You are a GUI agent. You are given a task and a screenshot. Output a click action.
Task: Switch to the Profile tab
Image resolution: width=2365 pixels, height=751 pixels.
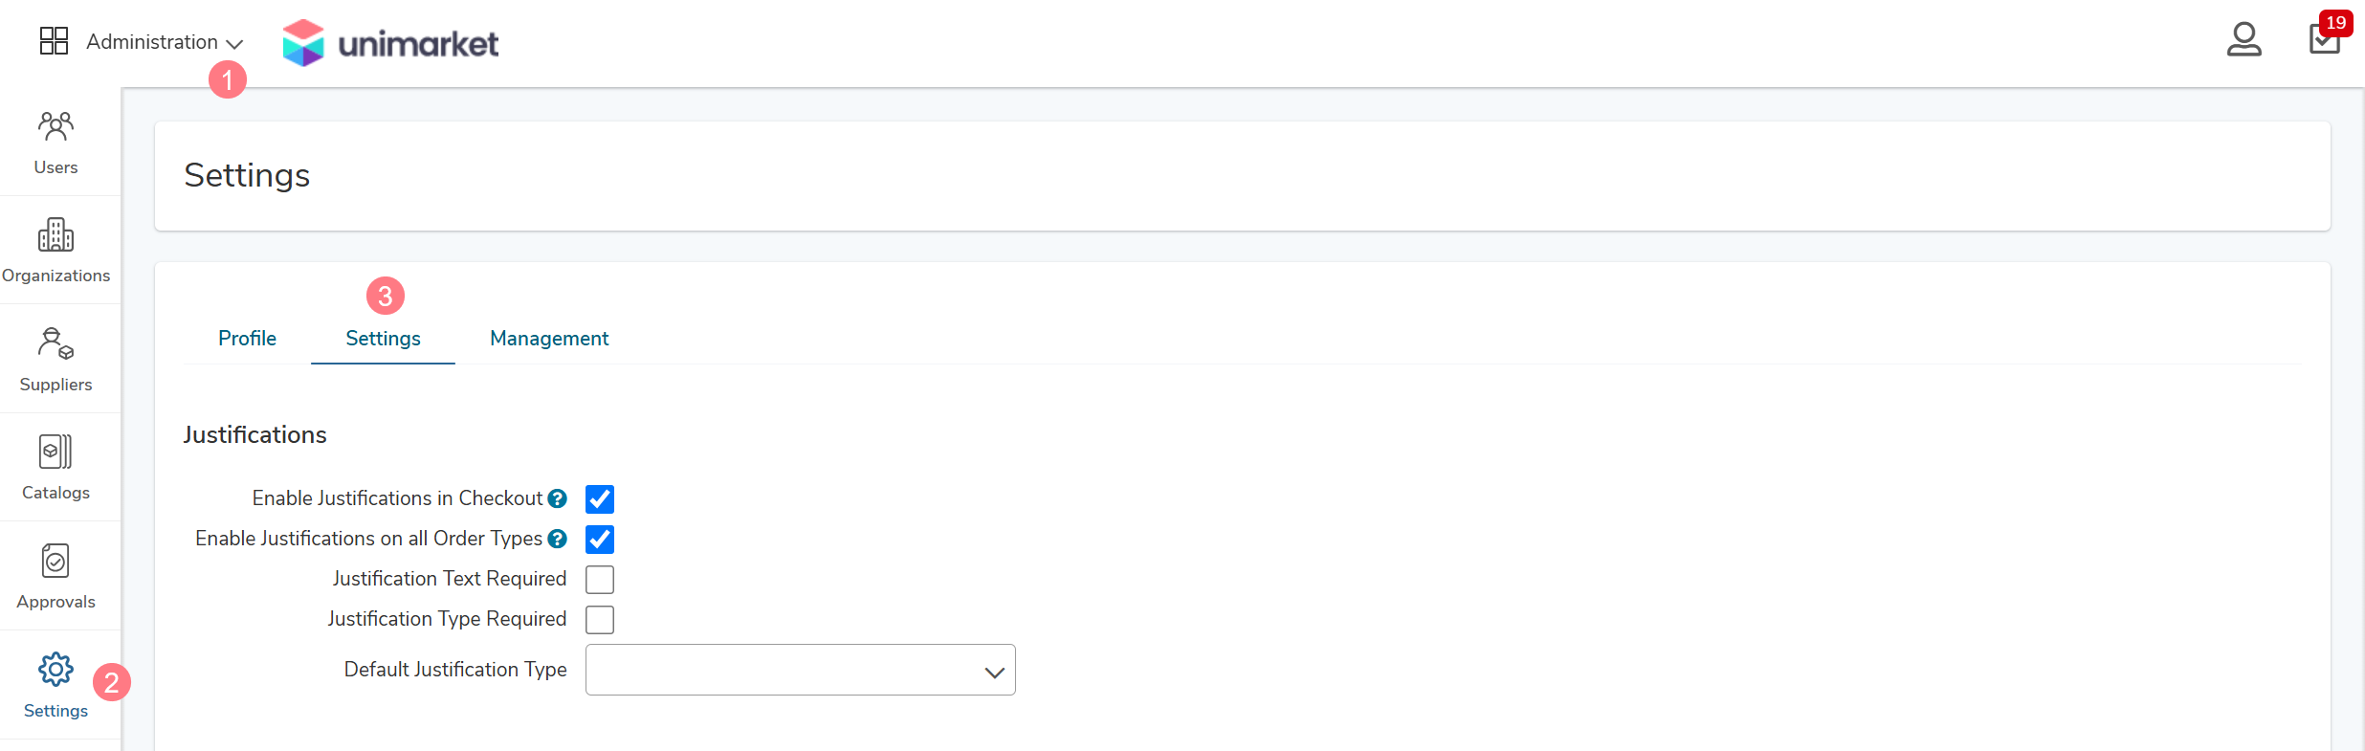pyautogui.click(x=247, y=339)
